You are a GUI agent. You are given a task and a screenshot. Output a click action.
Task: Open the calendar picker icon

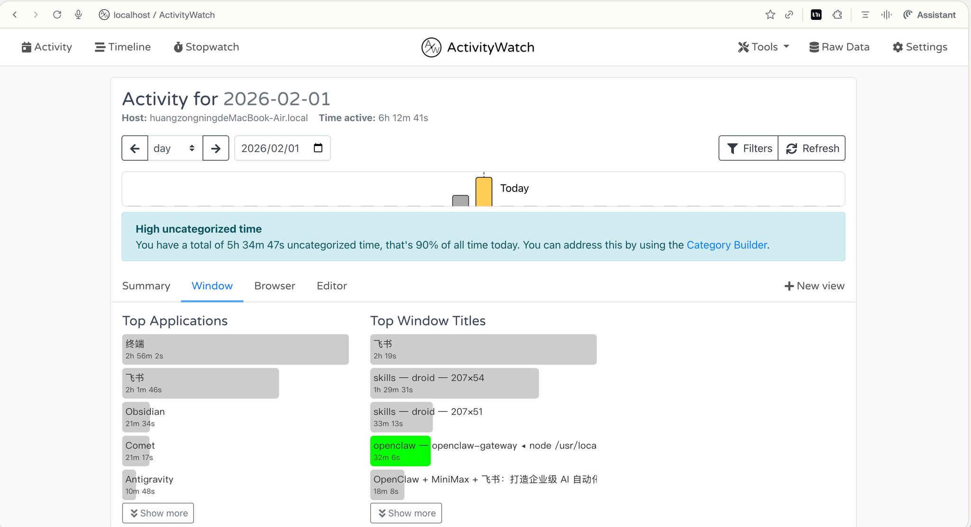[318, 148]
